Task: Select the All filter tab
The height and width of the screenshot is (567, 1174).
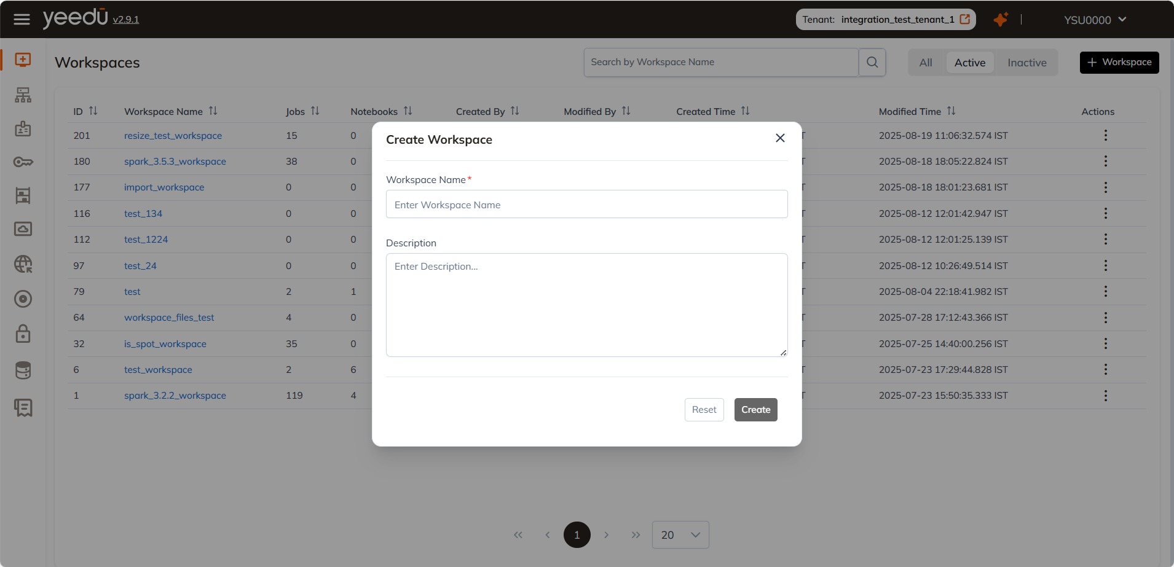Action: point(926,63)
